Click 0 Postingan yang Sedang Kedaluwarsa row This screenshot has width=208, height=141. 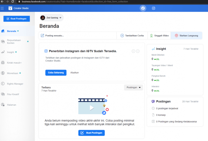click(x=174, y=121)
